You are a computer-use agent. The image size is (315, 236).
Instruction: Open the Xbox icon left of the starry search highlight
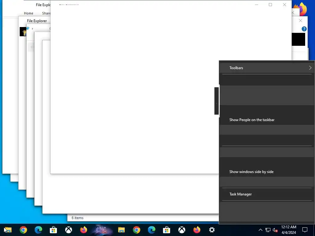click(x=69, y=230)
